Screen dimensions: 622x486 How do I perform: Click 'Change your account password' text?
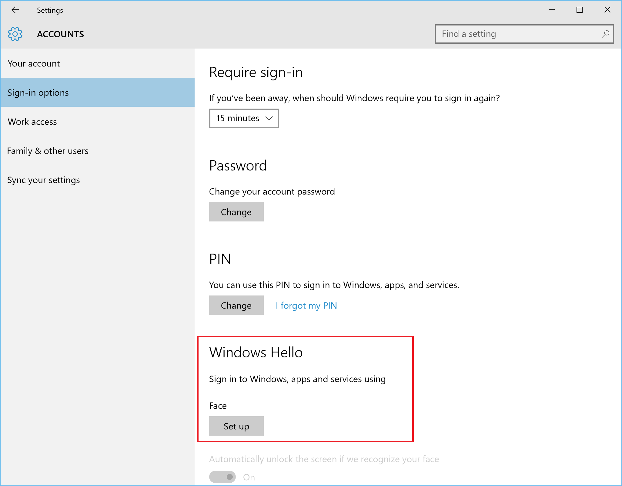pos(272,191)
